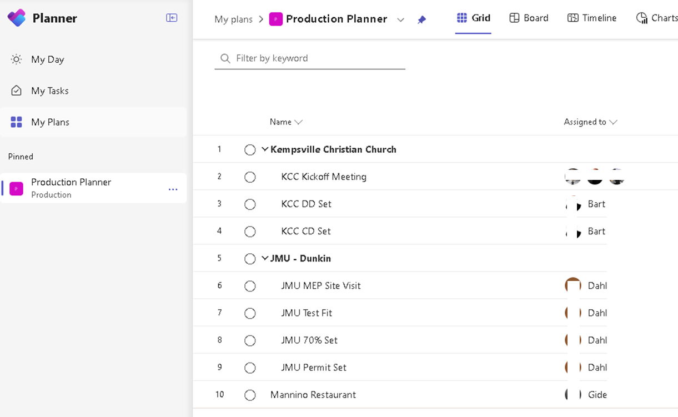678x417 pixels.
Task: Go to My plans breadcrumb link
Action: pos(234,19)
